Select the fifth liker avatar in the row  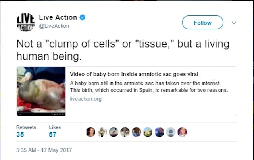137,132
